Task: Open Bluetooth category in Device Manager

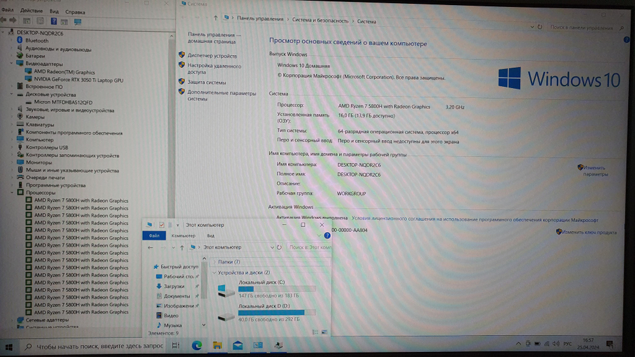Action: point(36,41)
